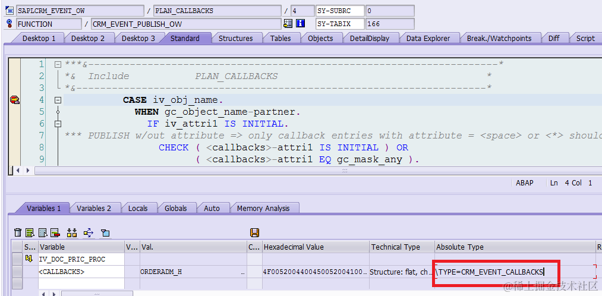Collapse the comment block at line 1
This screenshot has height=296, width=602.
click(x=58, y=65)
